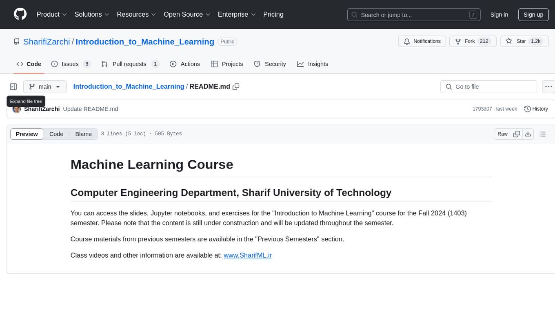Viewport: 555px width, 311px height.
Task: Copy raw file contents
Action: pyautogui.click(x=517, y=134)
